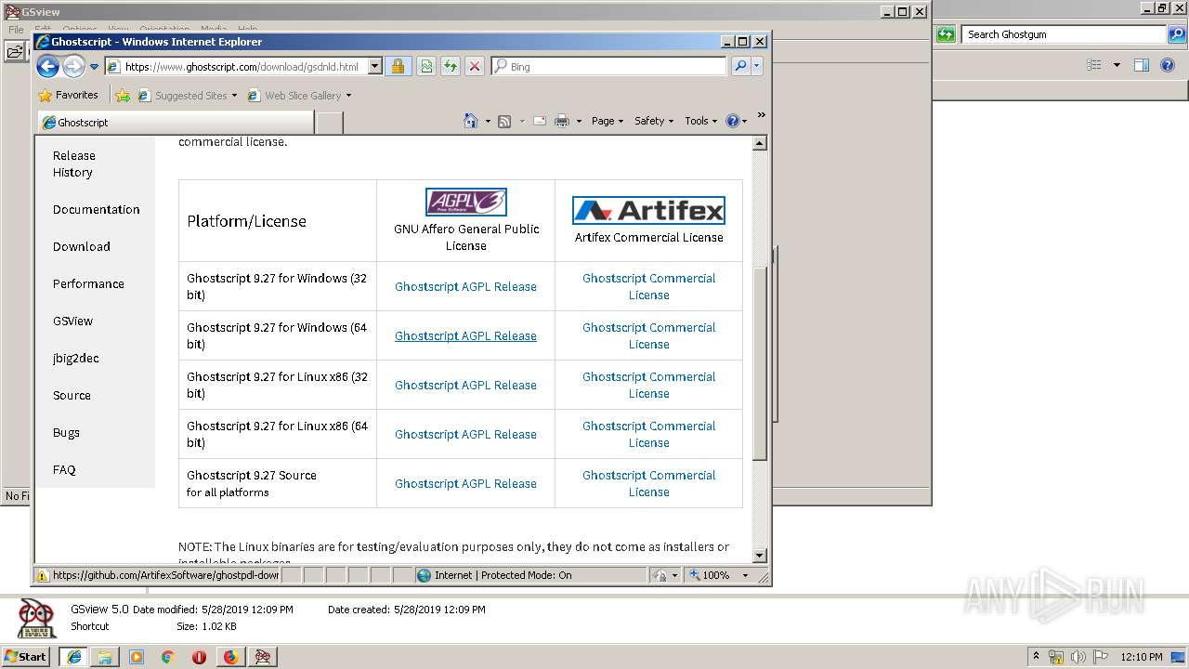The image size is (1189, 669).
Task: Click AGPL Release for Windows 64 bit
Action: coord(465,335)
